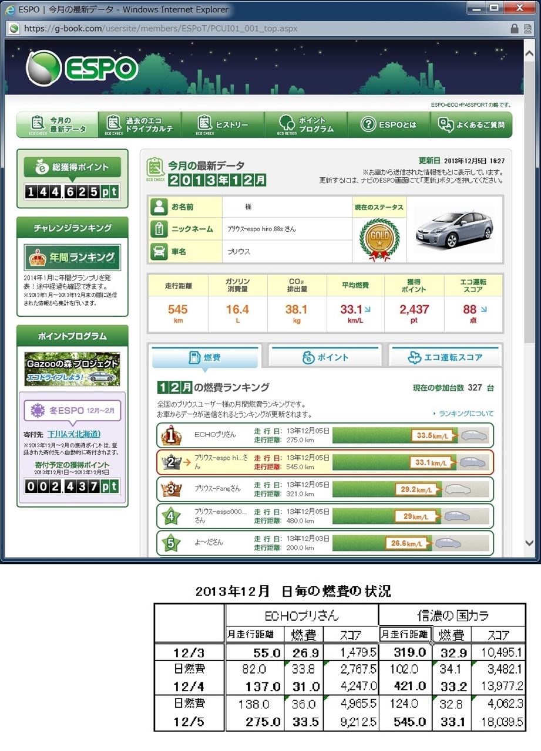
Task: Follow the 下川ムラ(北海道) donation link
Action: [x=73, y=434]
